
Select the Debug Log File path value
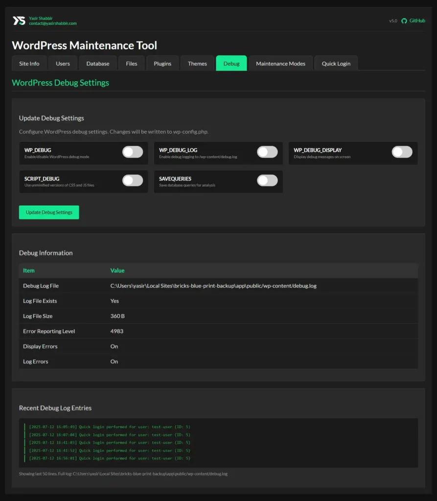coord(213,286)
